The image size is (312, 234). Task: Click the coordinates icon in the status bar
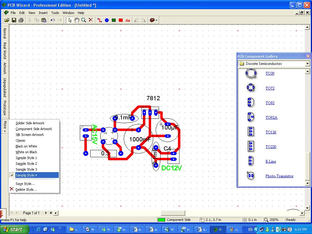click(x=202, y=220)
